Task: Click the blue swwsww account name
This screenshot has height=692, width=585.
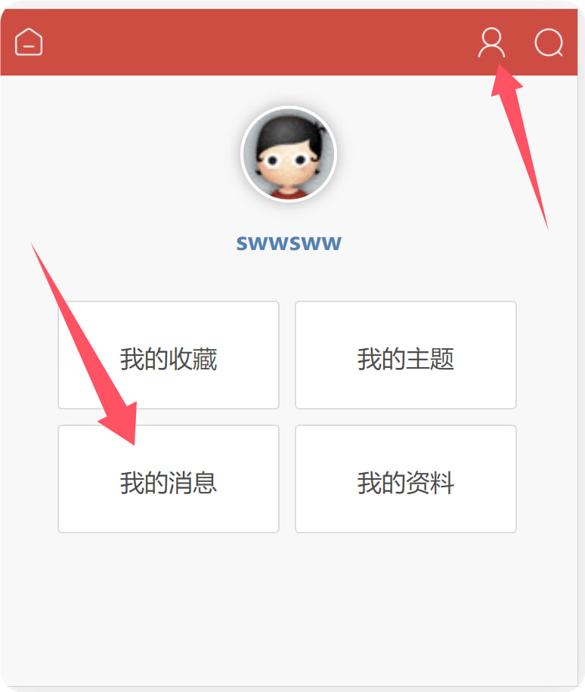Action: 289,243
